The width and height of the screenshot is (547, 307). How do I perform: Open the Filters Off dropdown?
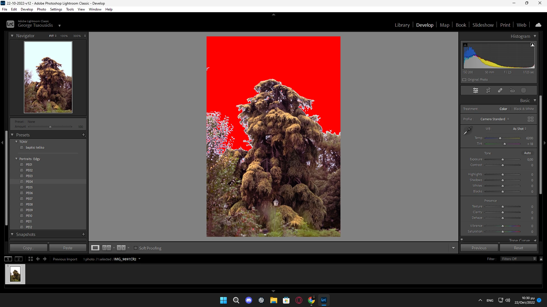[x=519, y=259]
